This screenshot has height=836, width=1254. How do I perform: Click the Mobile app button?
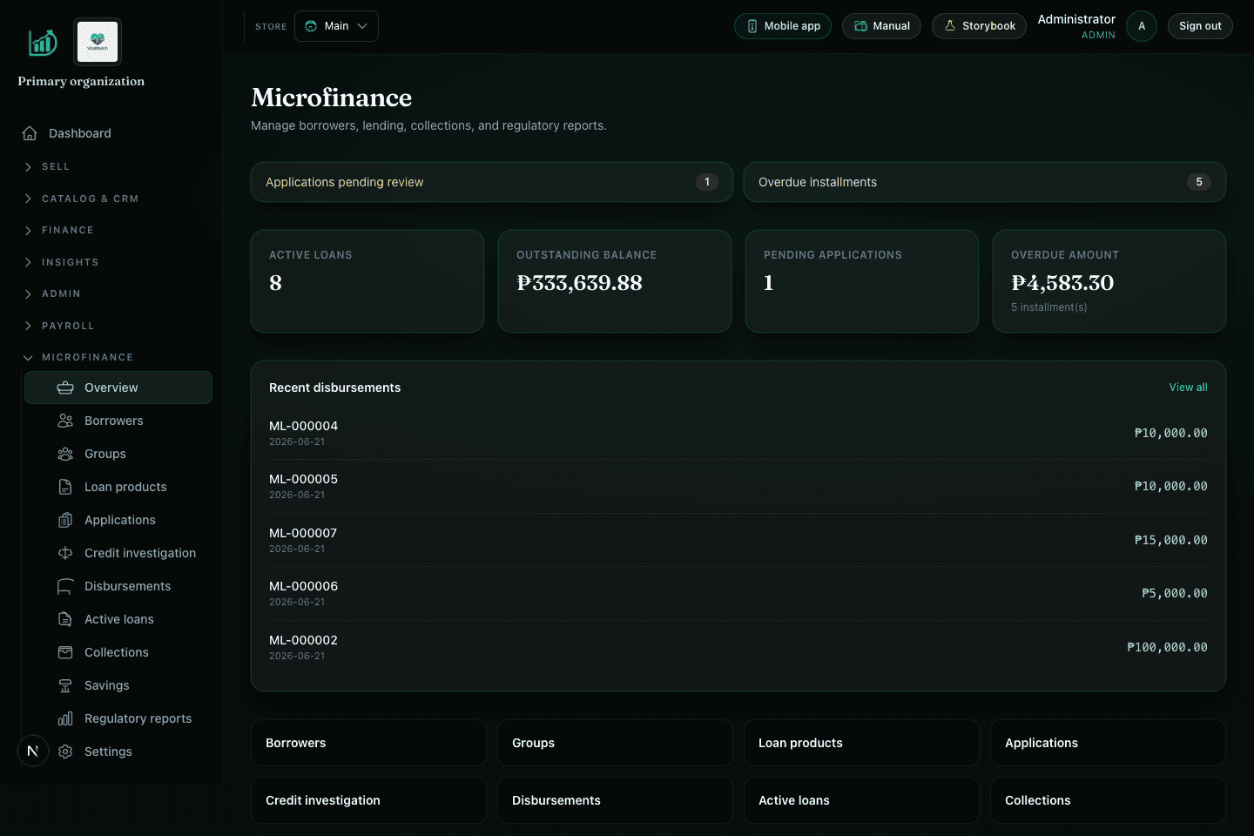tap(783, 26)
